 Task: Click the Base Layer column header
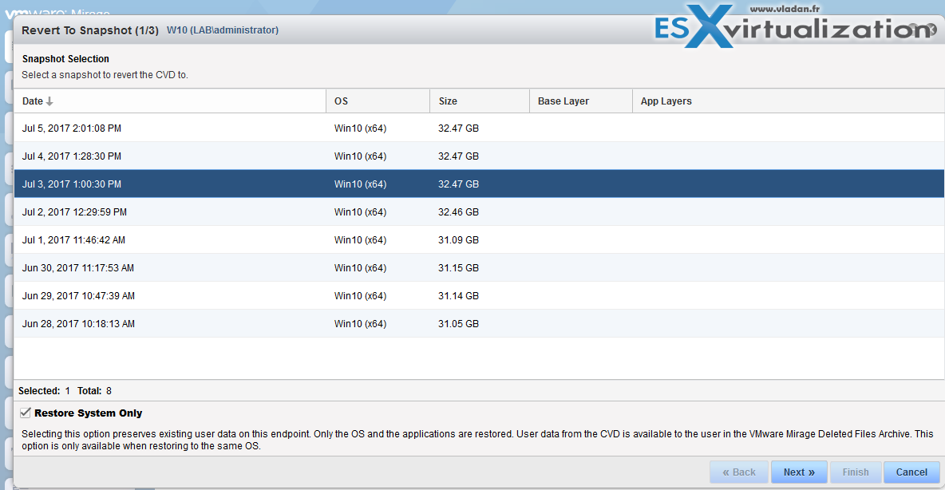(581, 101)
